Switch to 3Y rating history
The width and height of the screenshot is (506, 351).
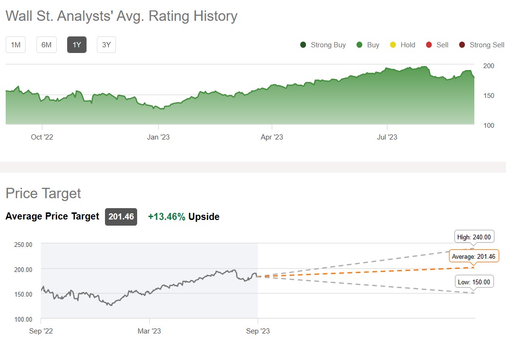pyautogui.click(x=106, y=45)
